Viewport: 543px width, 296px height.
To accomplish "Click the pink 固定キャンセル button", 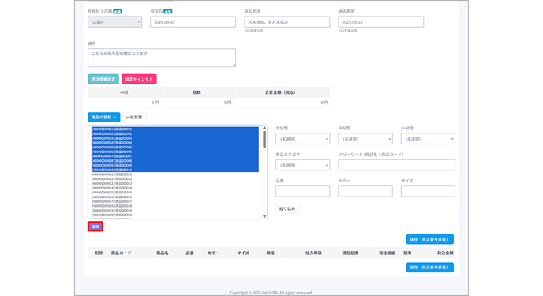I will (x=139, y=79).
